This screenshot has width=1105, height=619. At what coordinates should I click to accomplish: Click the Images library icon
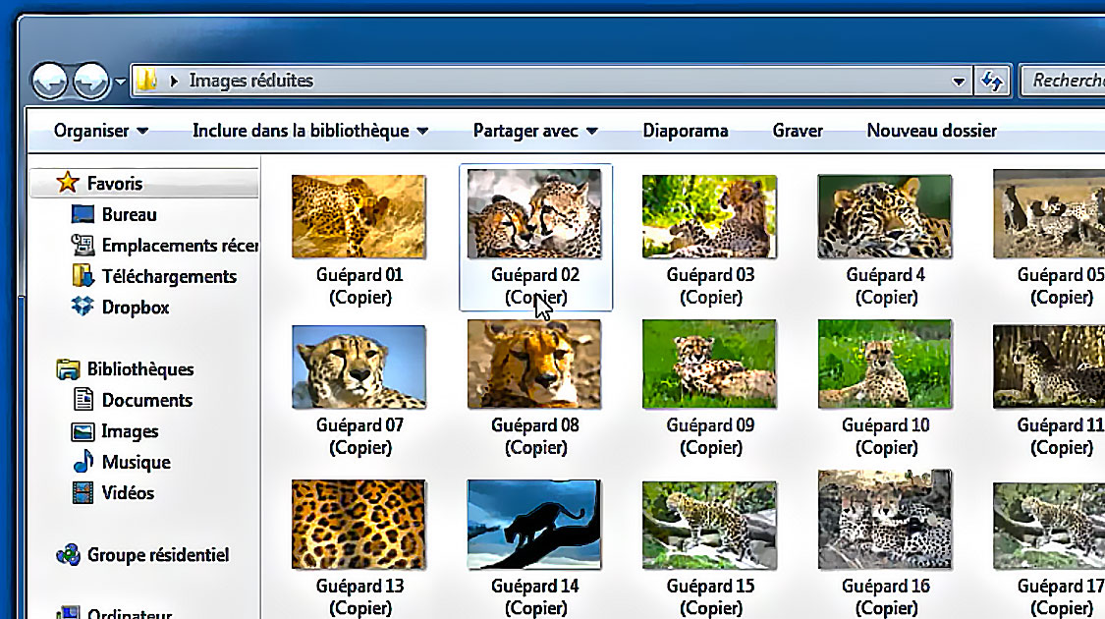coord(83,430)
